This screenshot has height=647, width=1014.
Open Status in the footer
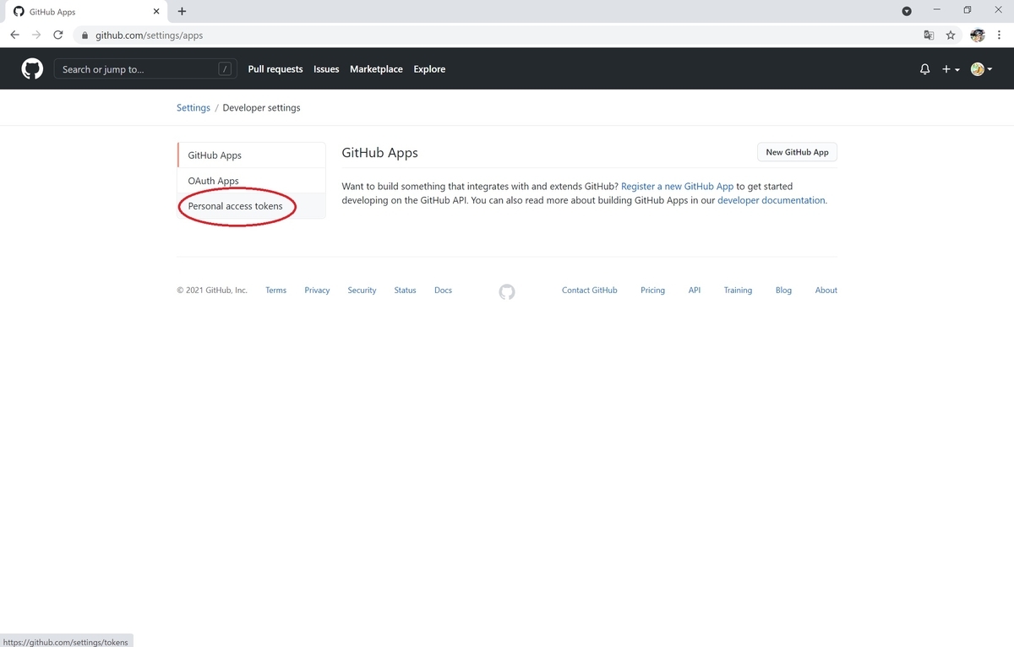(405, 291)
